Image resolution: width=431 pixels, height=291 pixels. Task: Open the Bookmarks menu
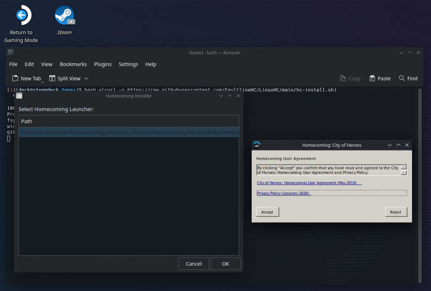[73, 64]
